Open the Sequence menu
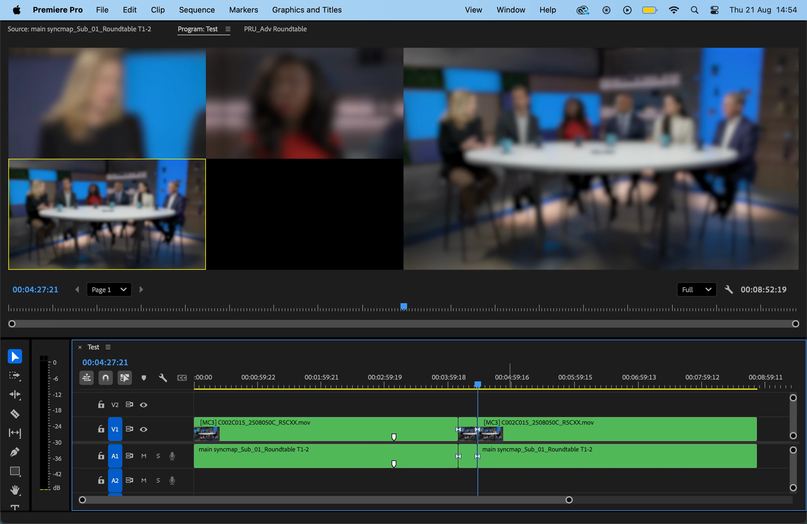Viewport: 807px width, 524px height. 197,10
